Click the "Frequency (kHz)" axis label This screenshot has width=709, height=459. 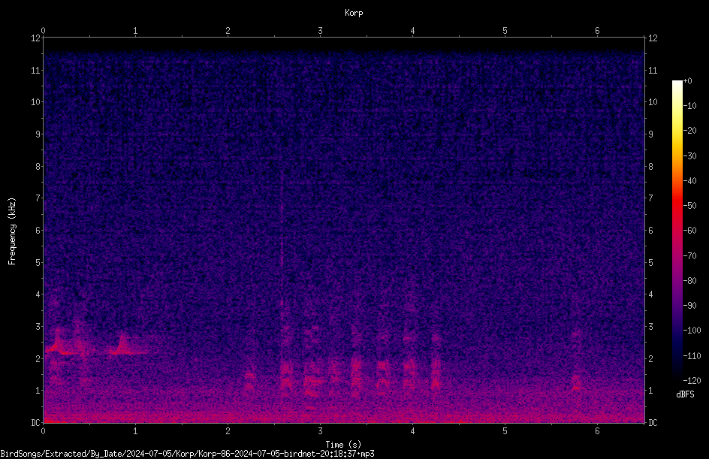(12, 231)
